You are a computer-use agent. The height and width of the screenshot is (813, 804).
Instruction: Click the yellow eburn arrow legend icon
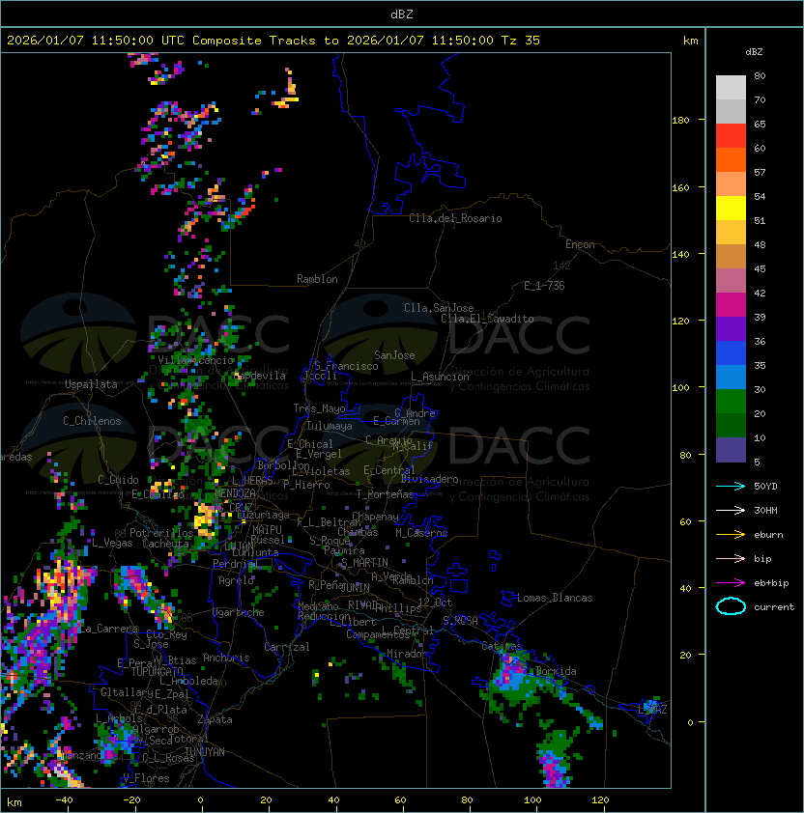(x=731, y=535)
